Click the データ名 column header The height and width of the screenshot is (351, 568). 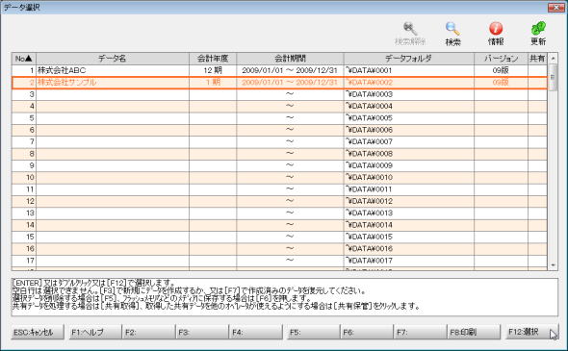pyautogui.click(x=113, y=59)
